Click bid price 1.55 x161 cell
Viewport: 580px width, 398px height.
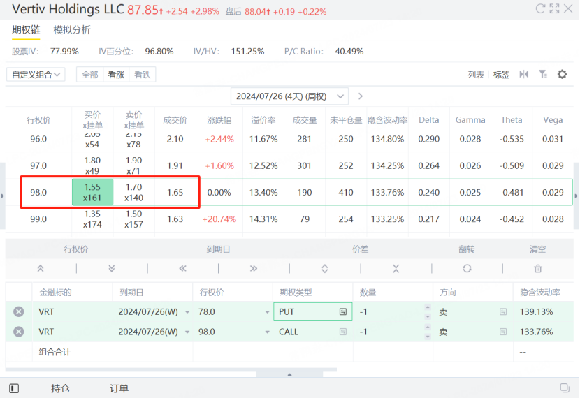coord(92,192)
